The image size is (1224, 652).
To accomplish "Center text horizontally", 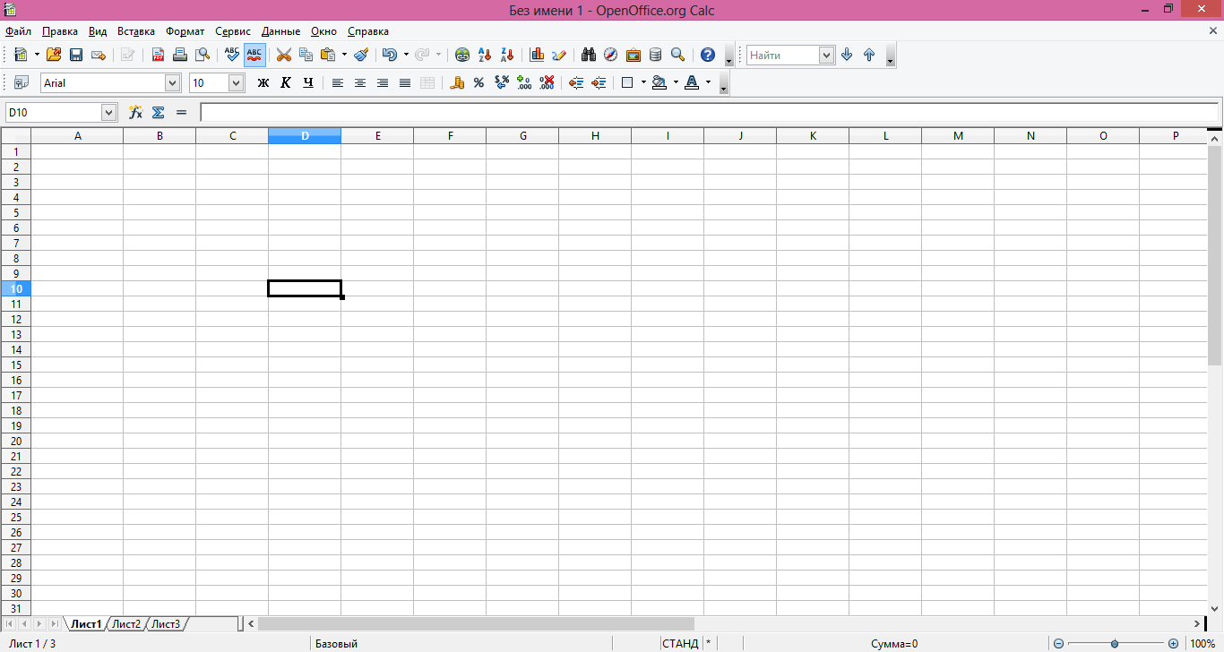I will (360, 82).
